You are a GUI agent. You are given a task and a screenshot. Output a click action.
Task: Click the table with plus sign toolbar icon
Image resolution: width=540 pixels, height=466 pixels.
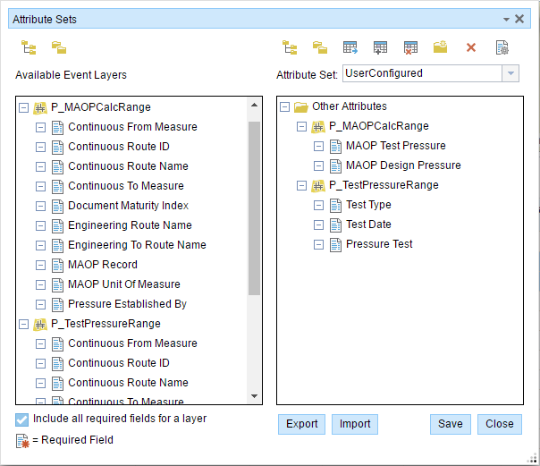pos(381,47)
